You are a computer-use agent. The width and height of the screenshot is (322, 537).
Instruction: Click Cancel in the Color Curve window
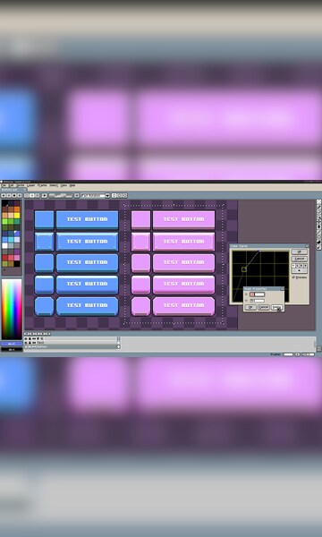coord(300,259)
